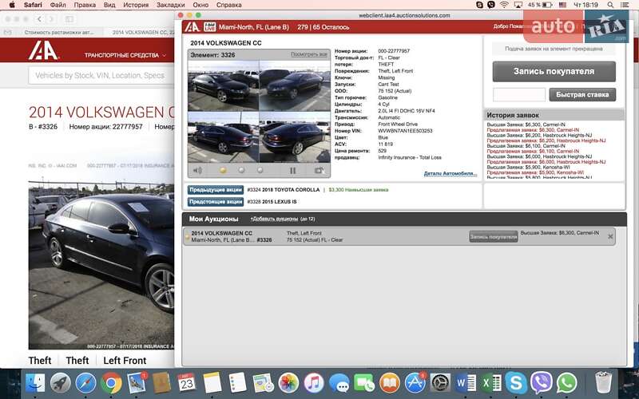The width and height of the screenshot is (639, 399).
Task: Click the bid amount input field
Action: tap(518, 94)
